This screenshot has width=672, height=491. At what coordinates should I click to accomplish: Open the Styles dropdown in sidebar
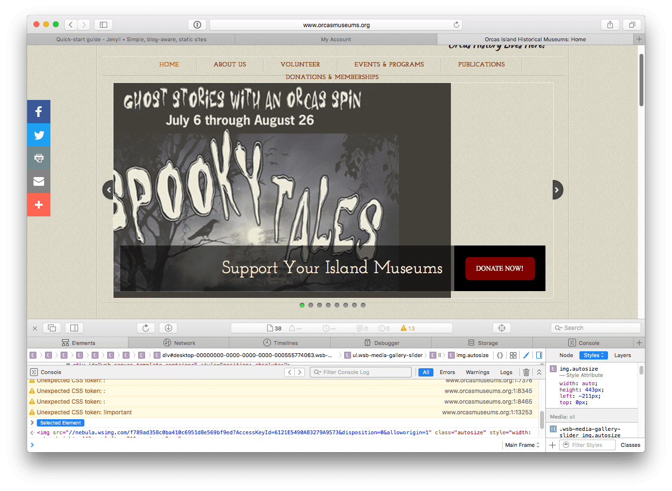point(593,355)
